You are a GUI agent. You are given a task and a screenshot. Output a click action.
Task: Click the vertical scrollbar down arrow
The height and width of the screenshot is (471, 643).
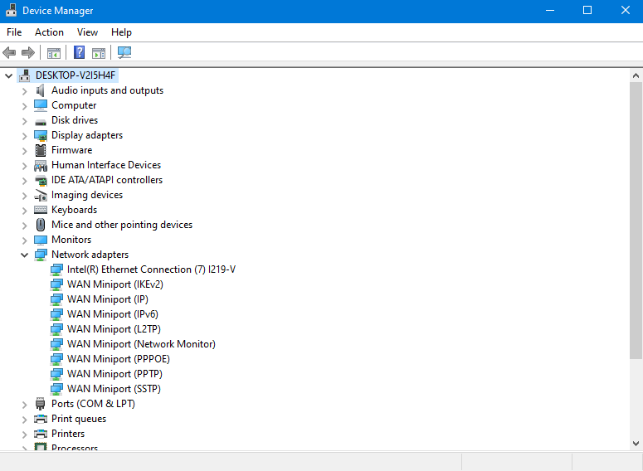click(x=636, y=444)
